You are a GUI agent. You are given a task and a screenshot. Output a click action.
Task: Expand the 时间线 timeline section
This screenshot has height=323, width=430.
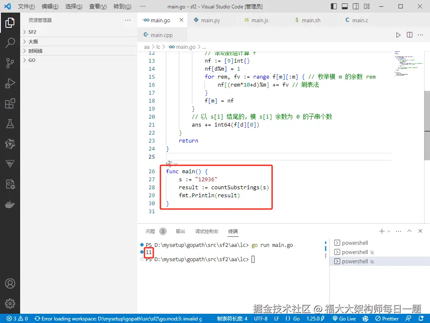[x=79, y=51]
